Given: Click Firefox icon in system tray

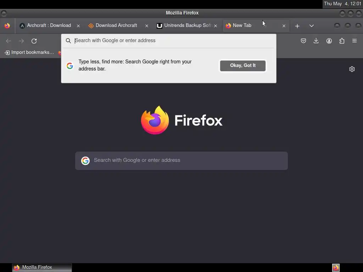Looking at the screenshot, I should 336,268.
